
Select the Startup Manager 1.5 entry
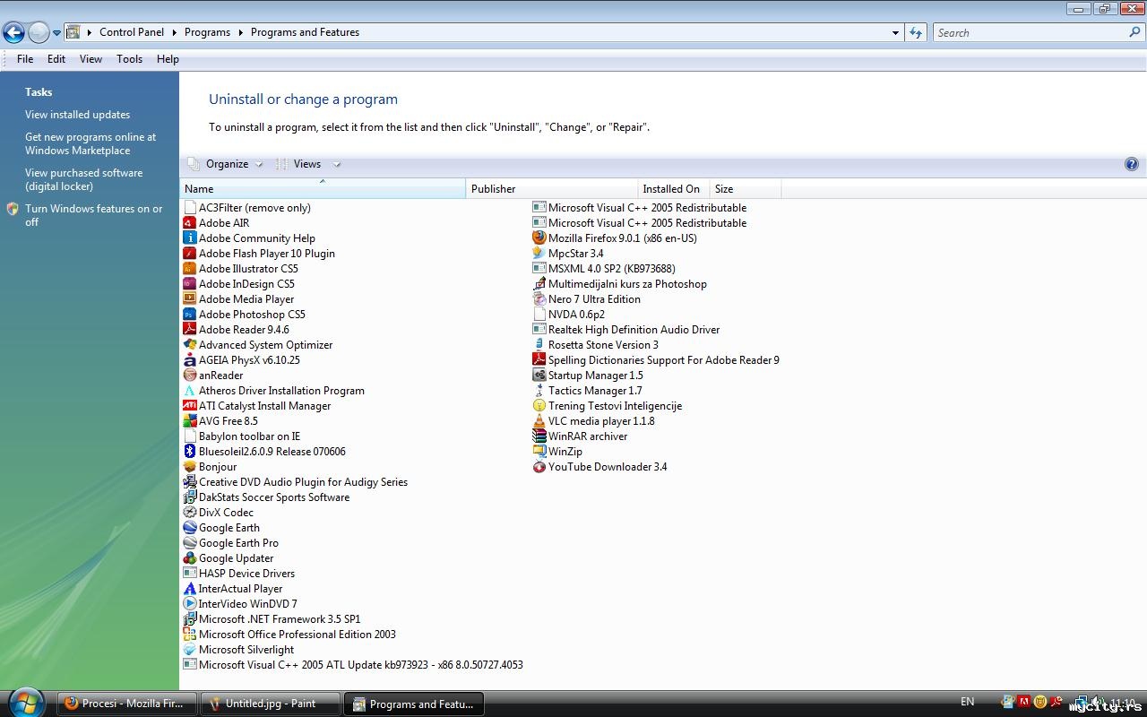[587, 376]
